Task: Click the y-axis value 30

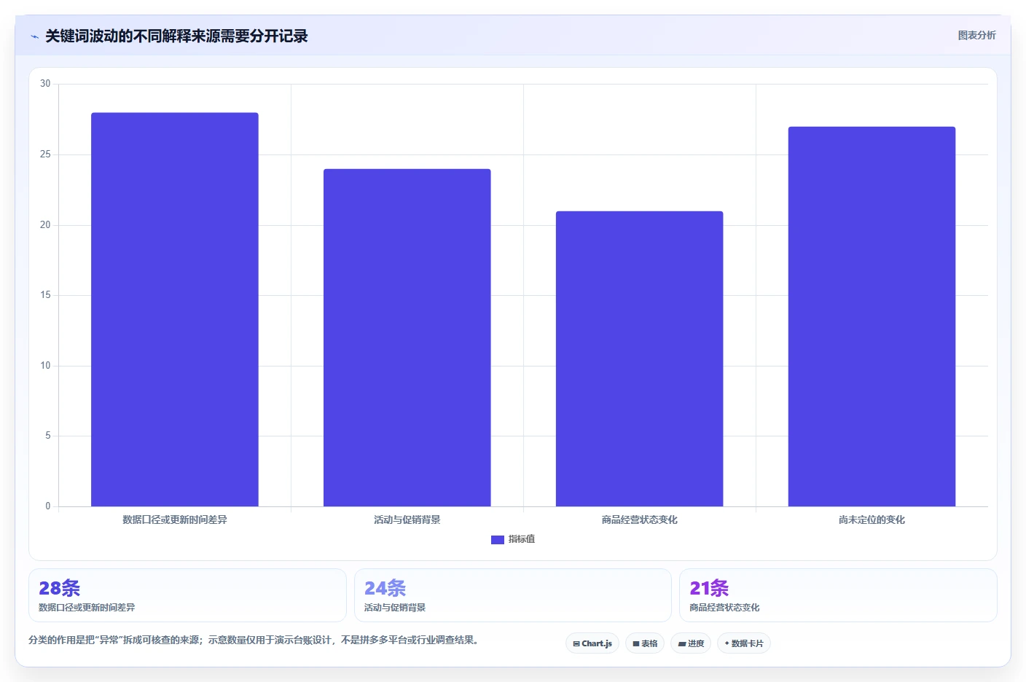Action: (45, 84)
